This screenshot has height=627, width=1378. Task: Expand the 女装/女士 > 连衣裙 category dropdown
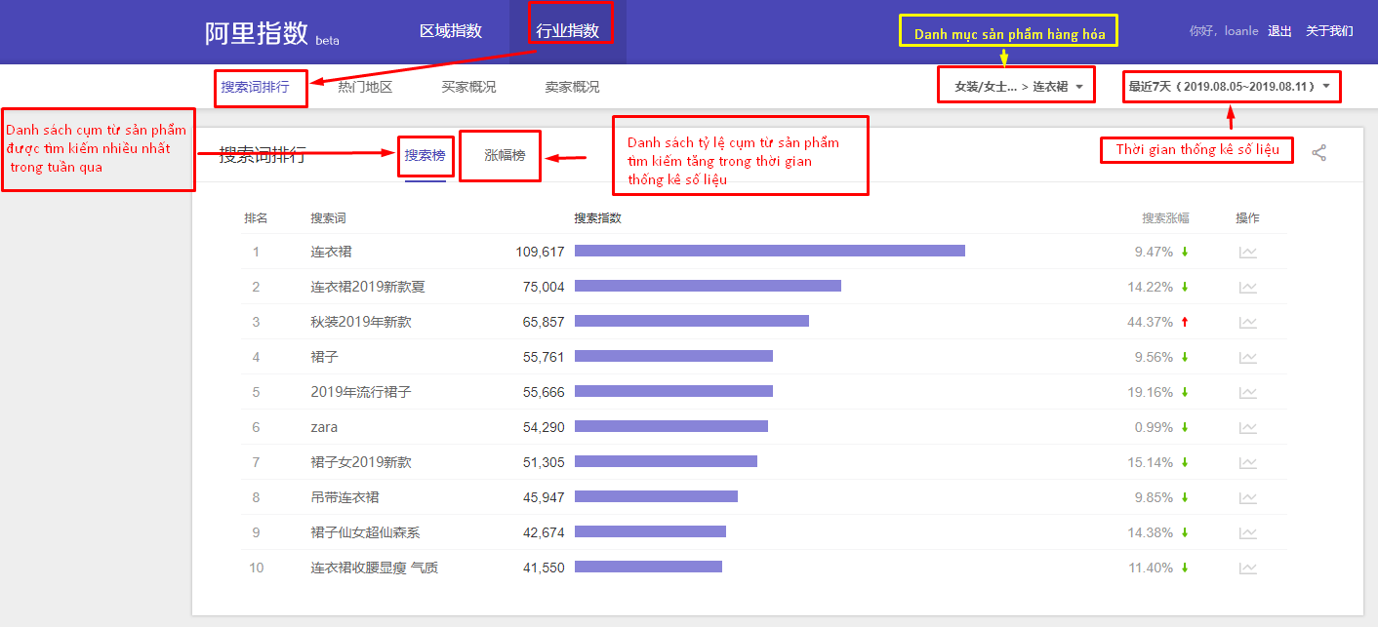(x=1018, y=87)
